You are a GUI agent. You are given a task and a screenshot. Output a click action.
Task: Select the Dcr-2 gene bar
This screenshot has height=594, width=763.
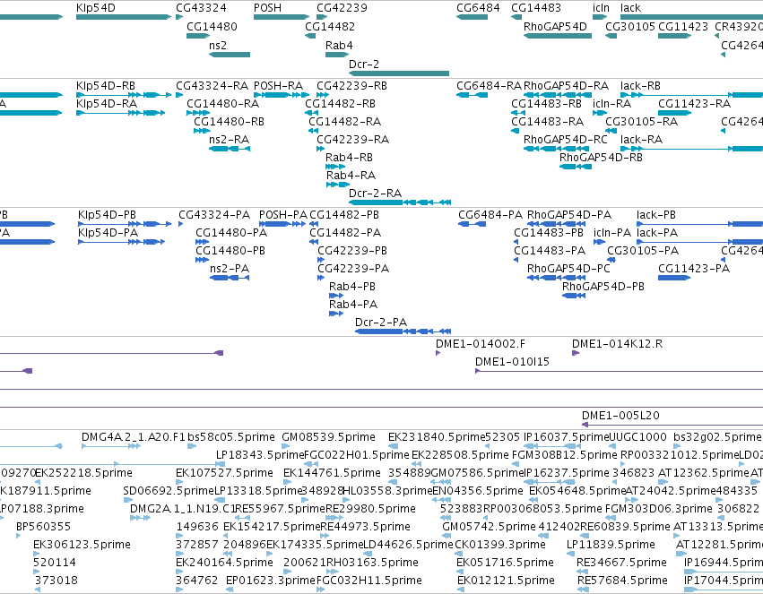(x=399, y=73)
